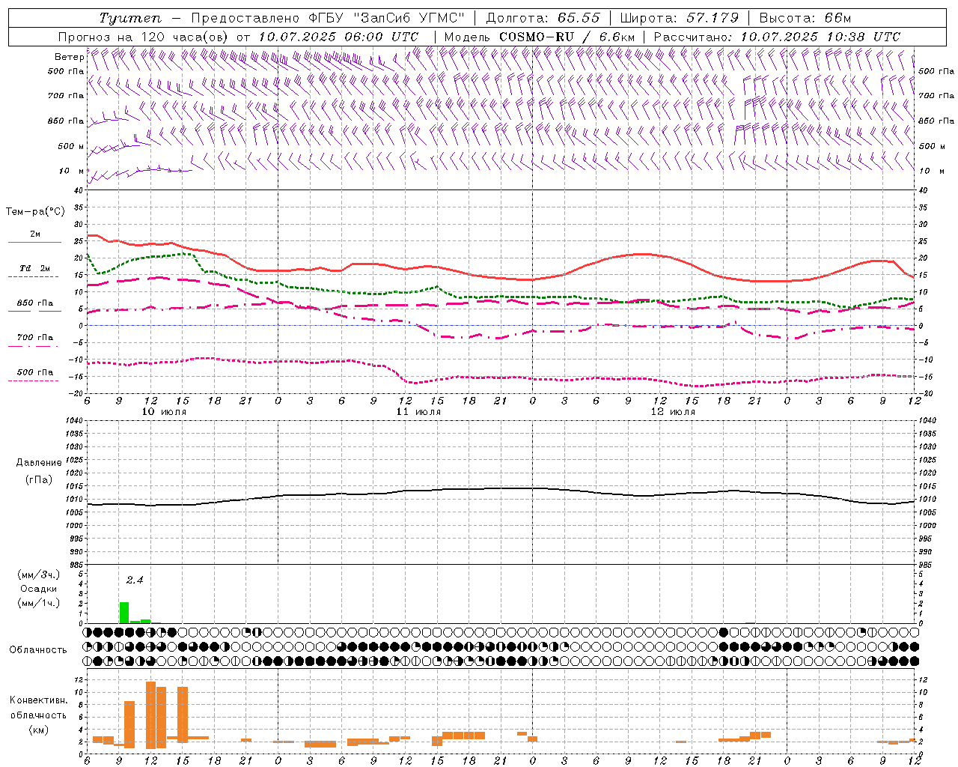Click the '10 июля' date label
Image resolution: width=958 pixels, height=767 pixels.
coord(164,412)
